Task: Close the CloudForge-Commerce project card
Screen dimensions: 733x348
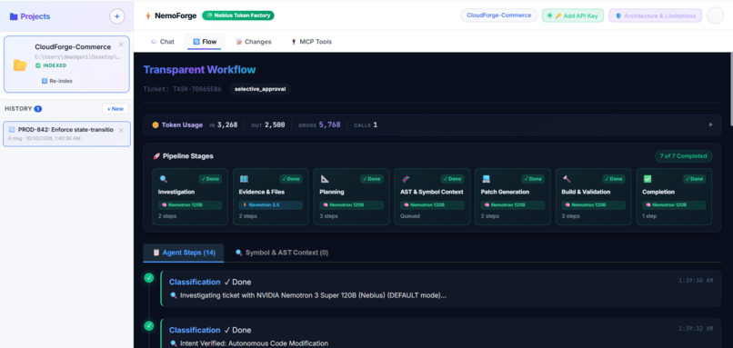Action: click(121, 45)
